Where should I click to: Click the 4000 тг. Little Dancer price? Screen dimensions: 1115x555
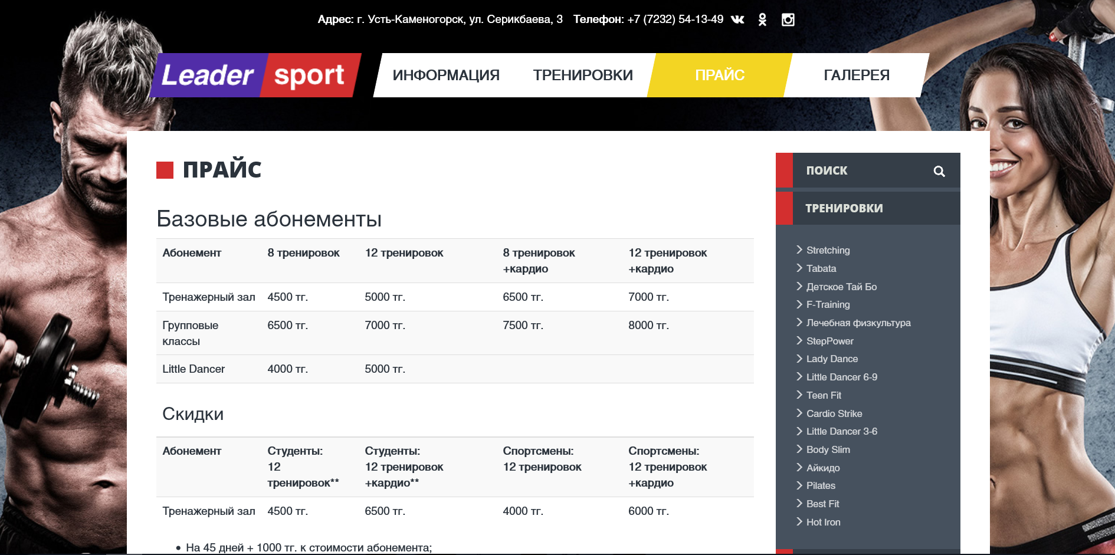(x=287, y=369)
